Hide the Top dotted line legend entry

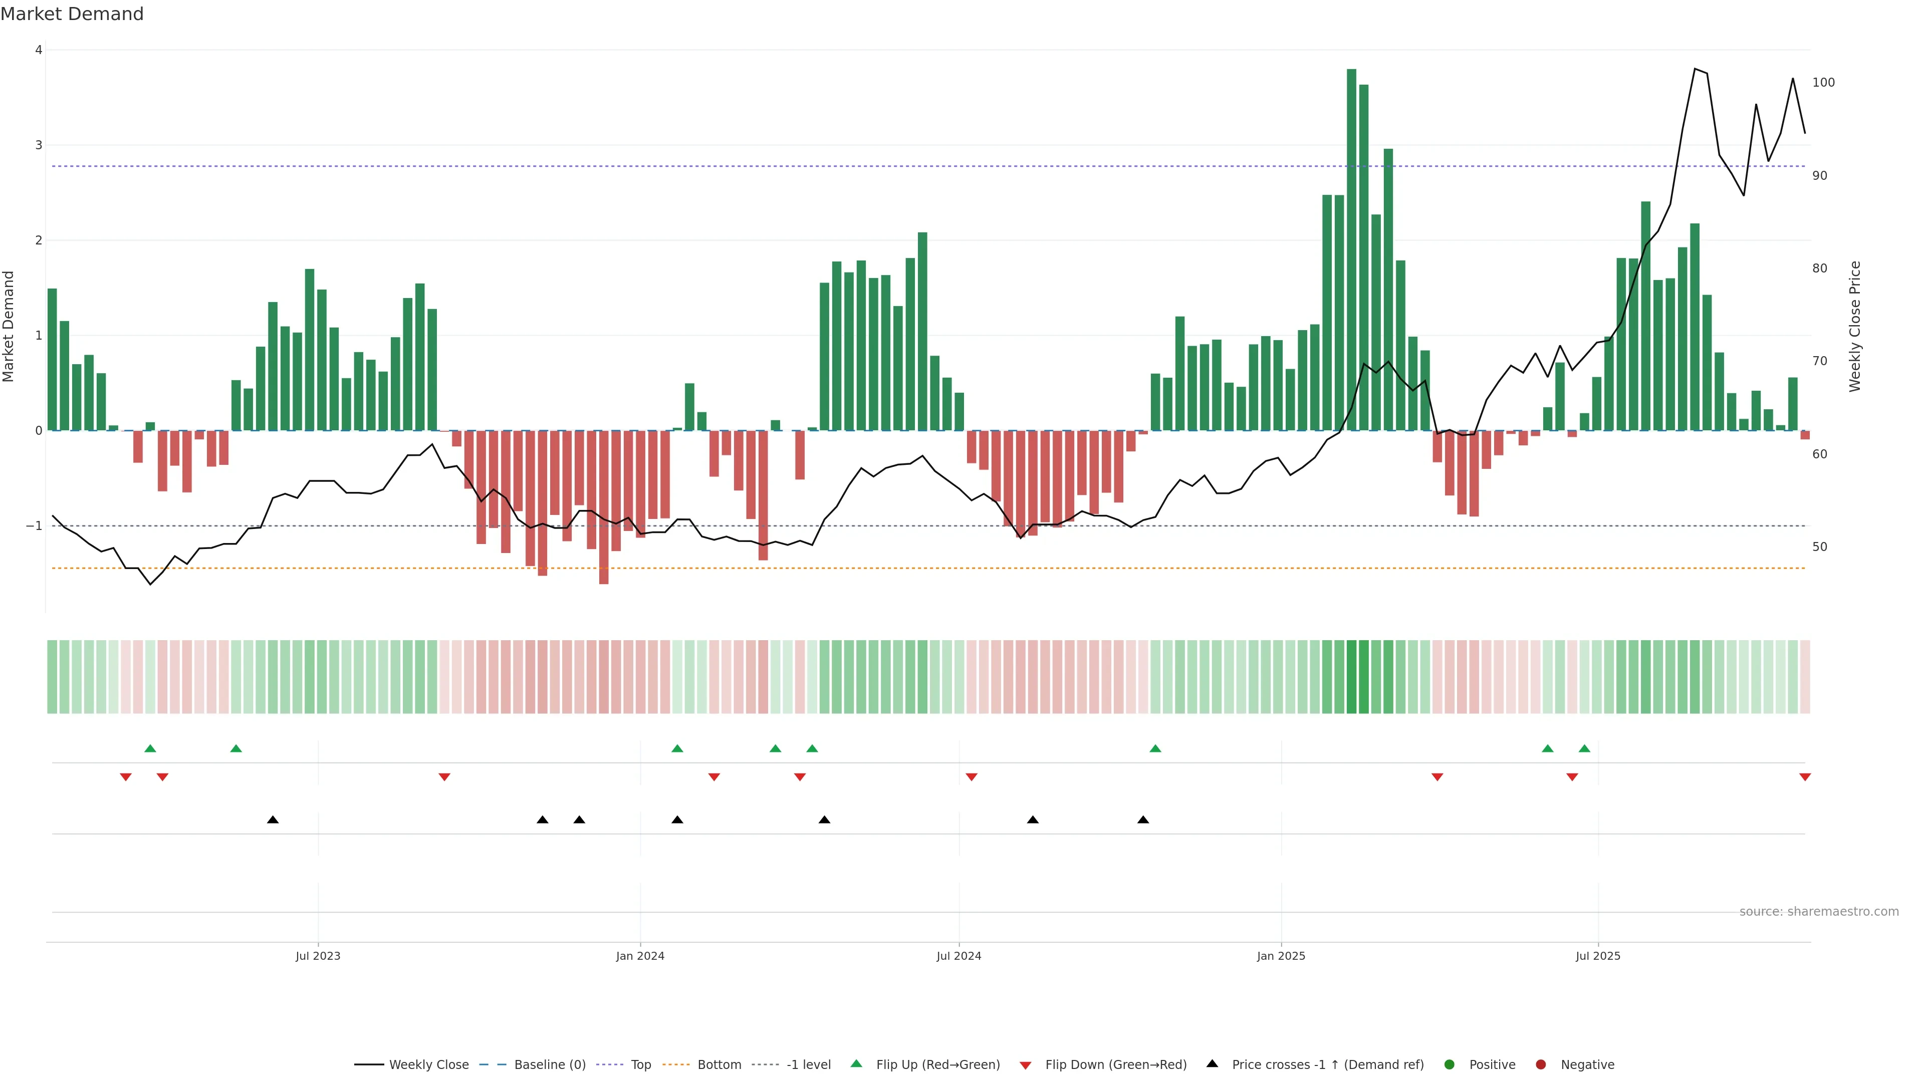coord(640,1064)
